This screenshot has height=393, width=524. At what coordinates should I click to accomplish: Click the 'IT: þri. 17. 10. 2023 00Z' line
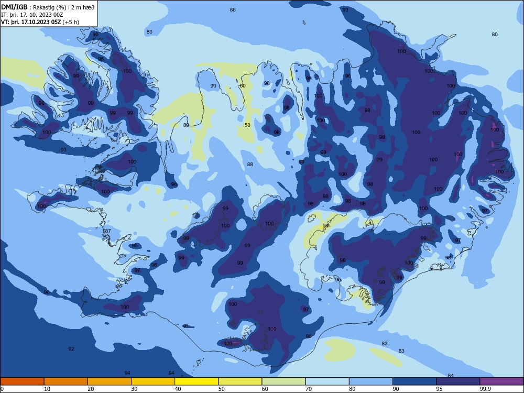pyautogui.click(x=32, y=15)
